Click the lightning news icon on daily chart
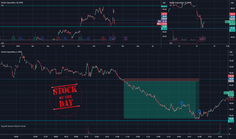Screen dimensions: 236x139 [x=114, y=38]
